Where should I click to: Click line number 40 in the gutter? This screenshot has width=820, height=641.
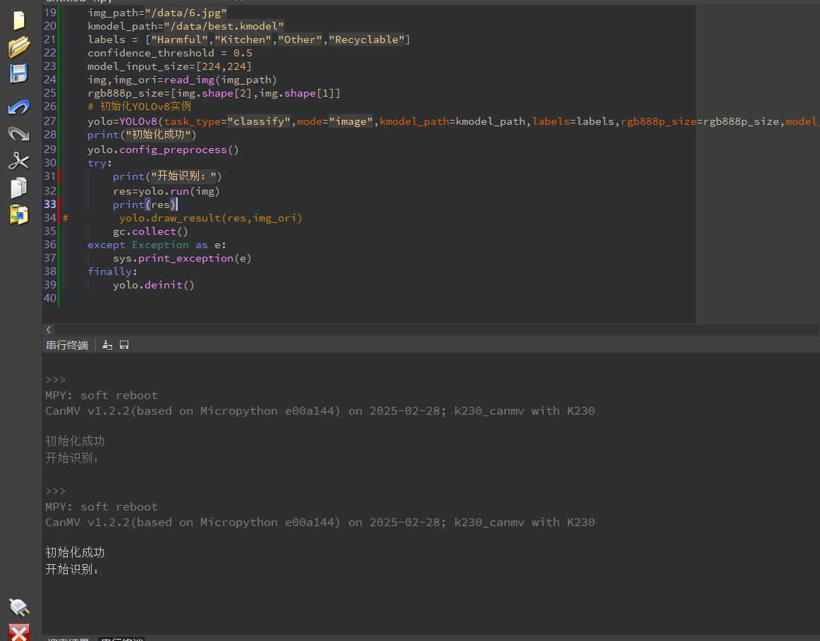[x=50, y=298]
